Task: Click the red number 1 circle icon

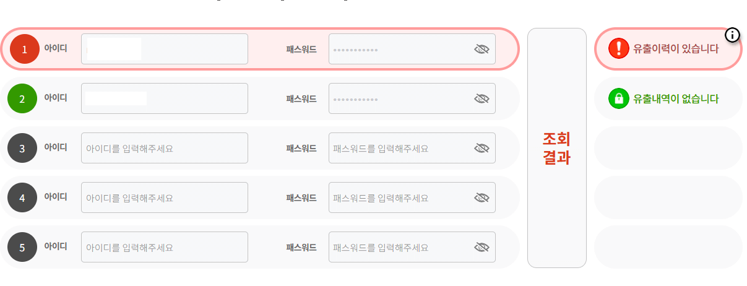Action: 25,50
